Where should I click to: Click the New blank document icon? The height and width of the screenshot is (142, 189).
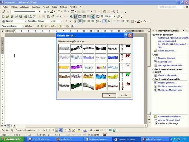pos(3,16)
